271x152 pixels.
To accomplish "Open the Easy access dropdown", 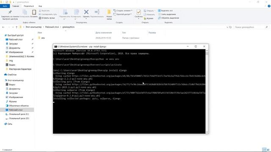I will pyautogui.click(x=122, y=14).
